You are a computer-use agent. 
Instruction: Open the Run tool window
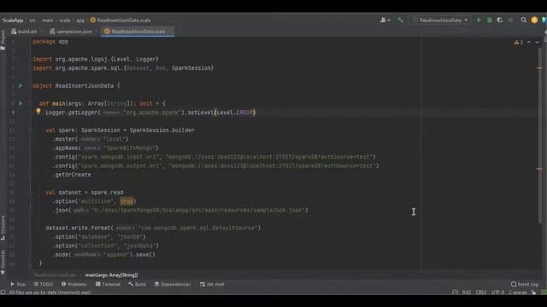pyautogui.click(x=18, y=284)
